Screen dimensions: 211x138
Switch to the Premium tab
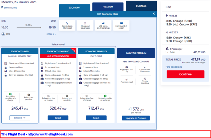pyautogui.click(x=108, y=7)
